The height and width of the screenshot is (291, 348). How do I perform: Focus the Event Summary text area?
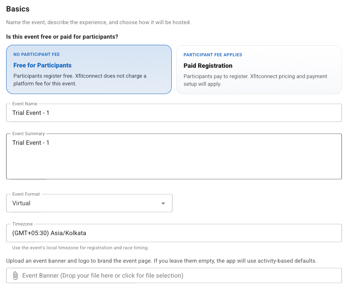pos(174,156)
